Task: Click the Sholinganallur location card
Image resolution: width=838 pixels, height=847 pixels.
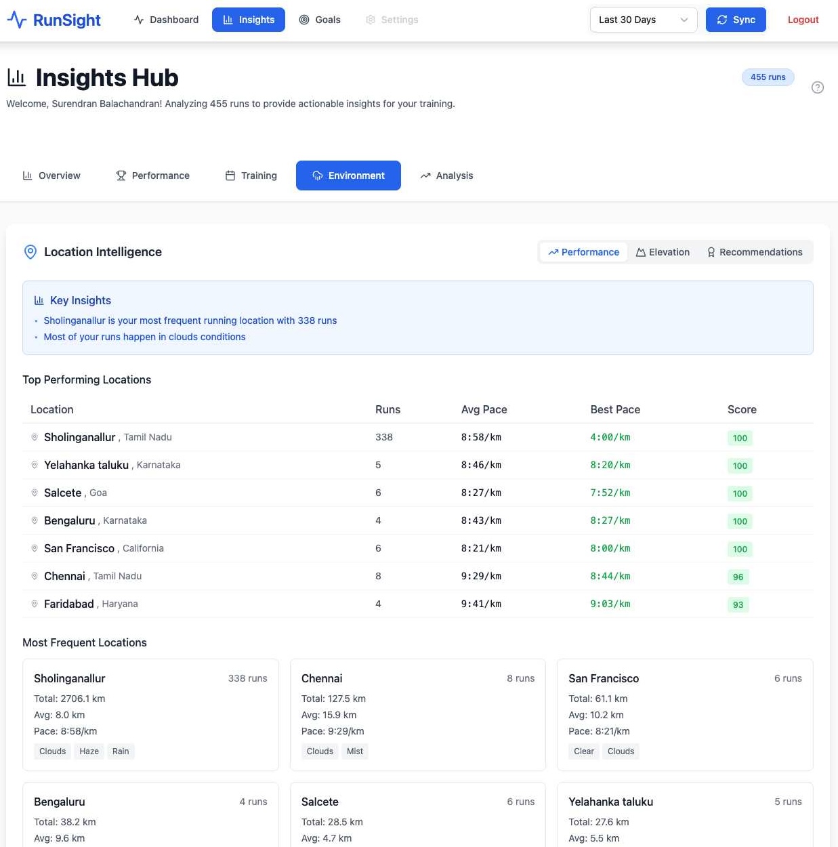Action: pos(150,715)
